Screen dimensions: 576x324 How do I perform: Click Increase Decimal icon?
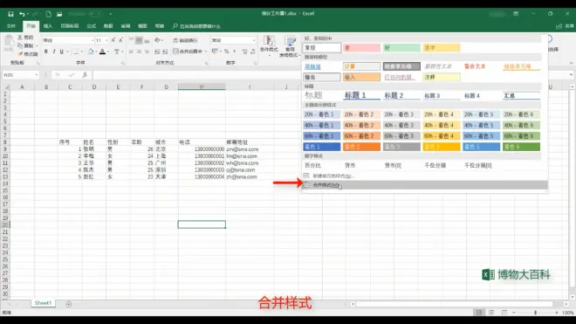coord(245,52)
